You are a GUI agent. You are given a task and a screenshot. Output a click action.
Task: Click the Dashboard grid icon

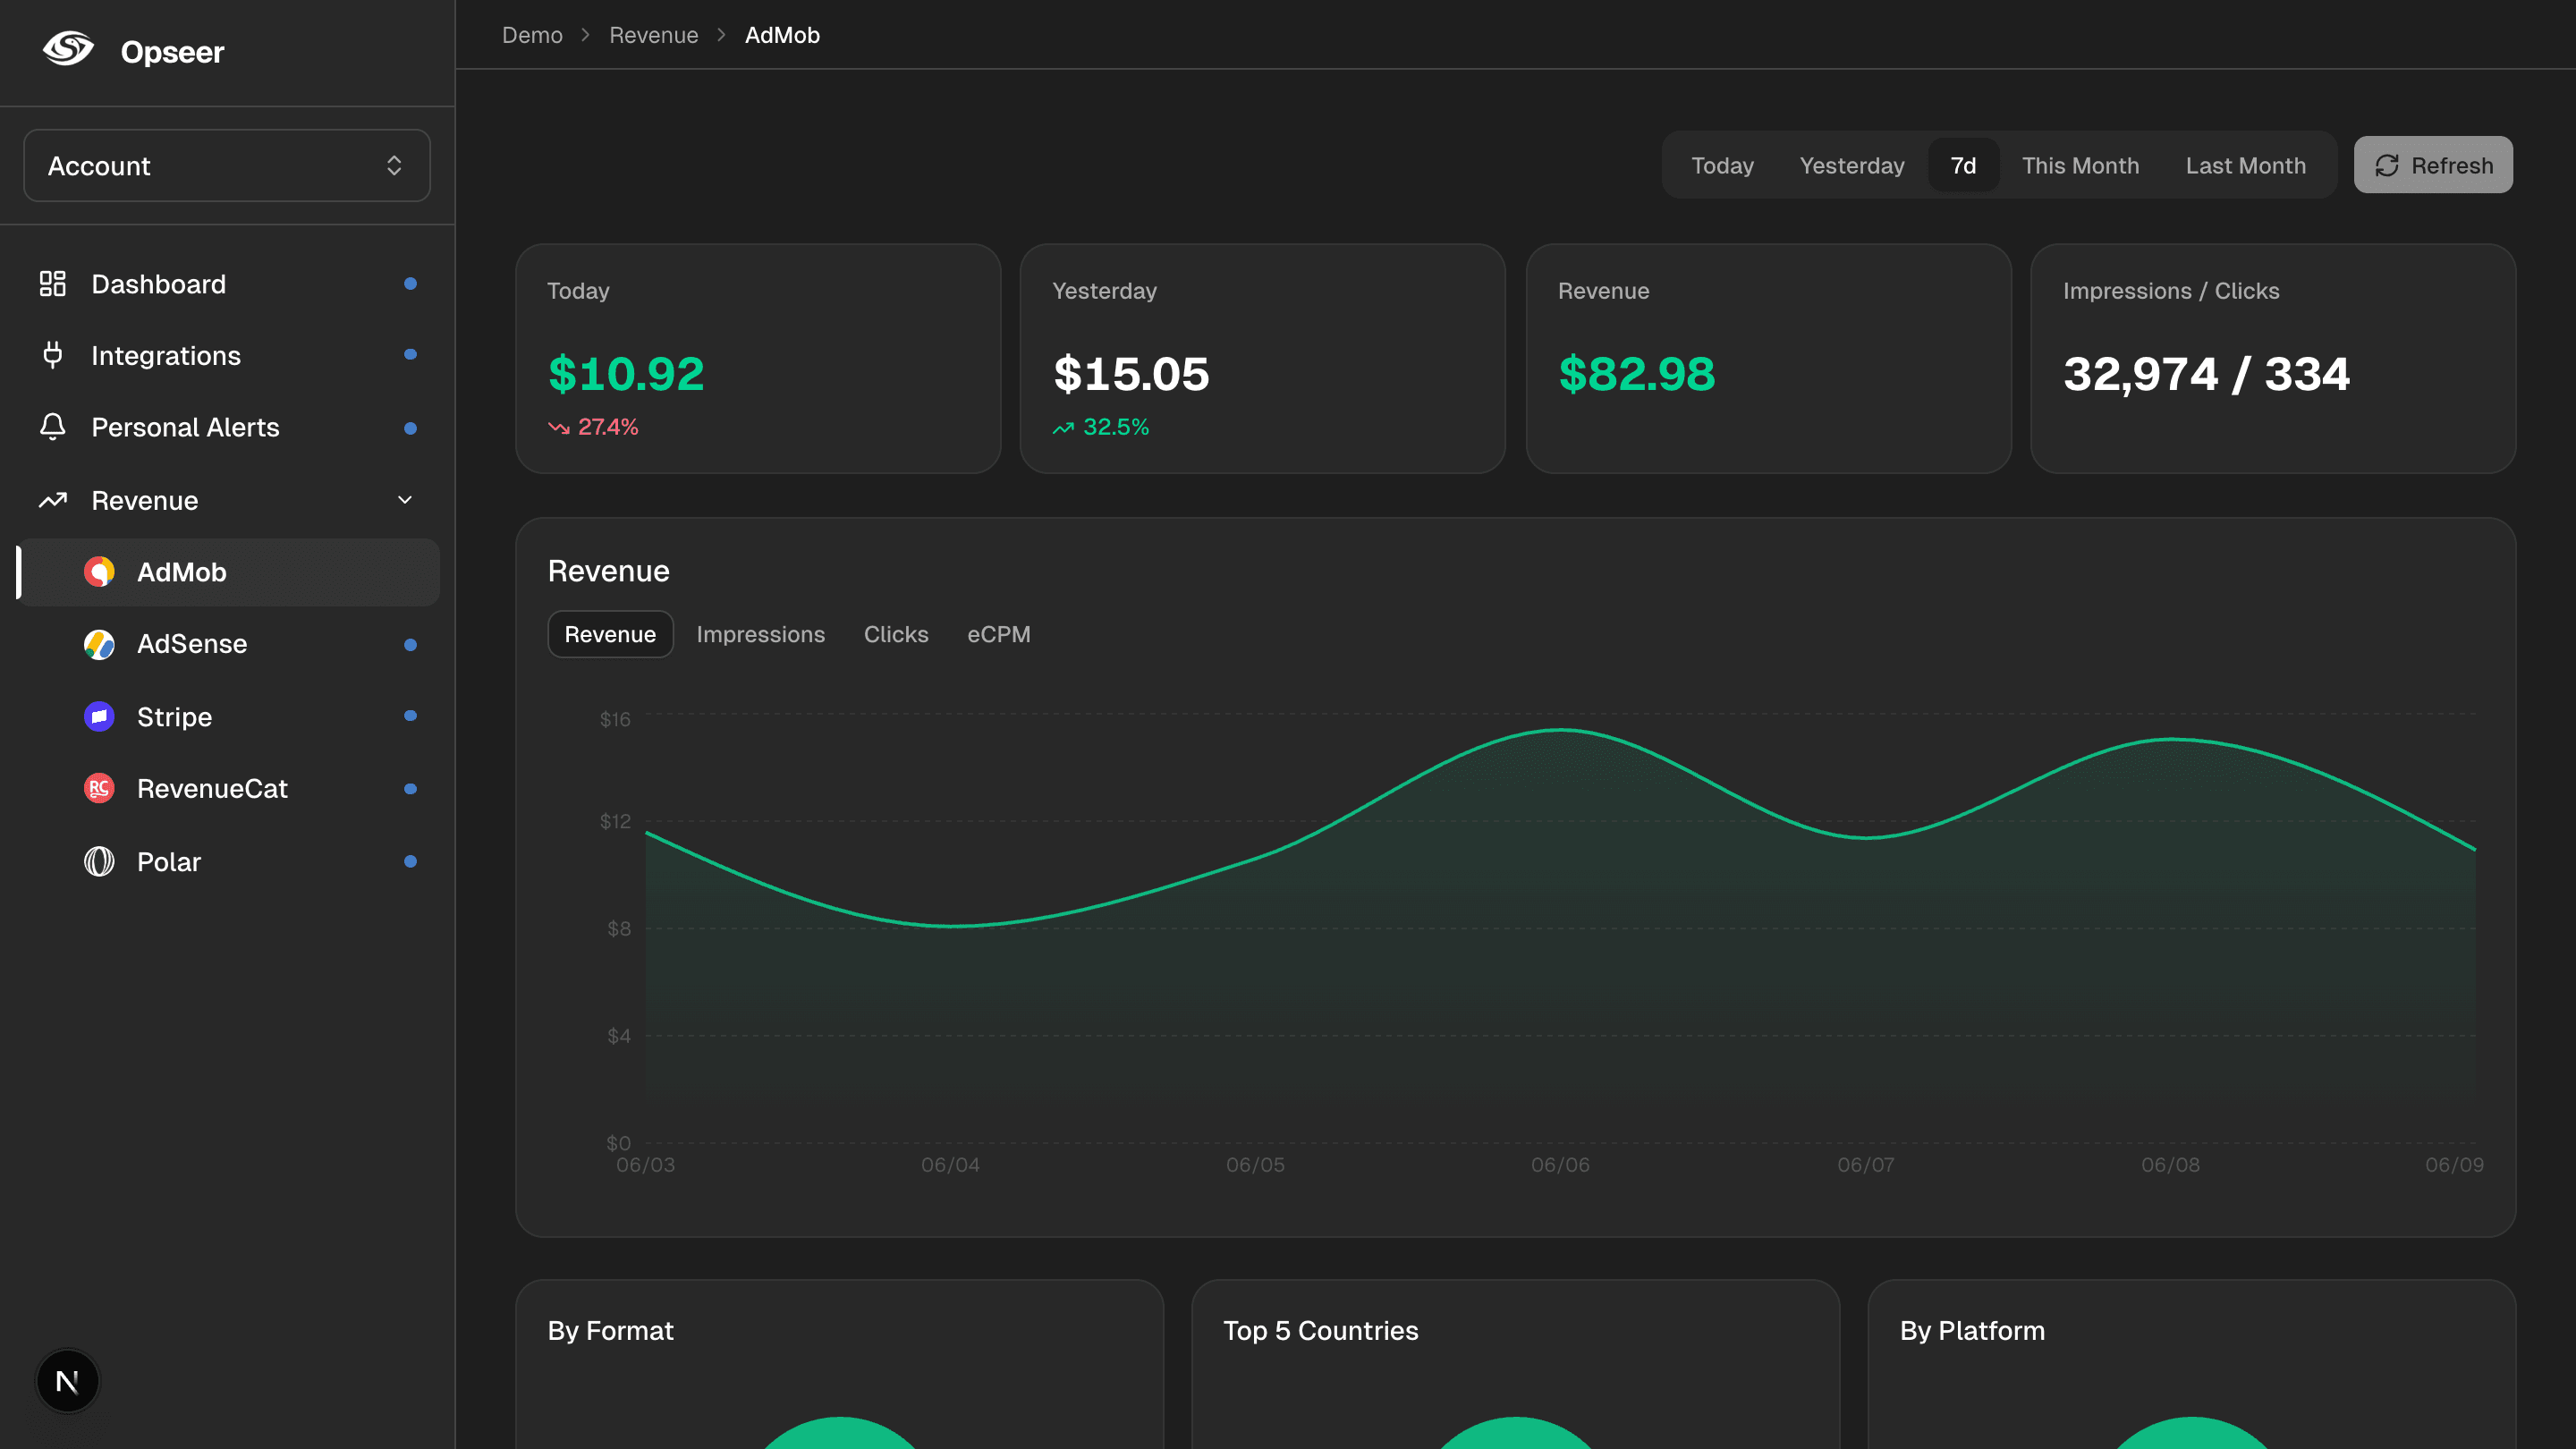coord(53,284)
